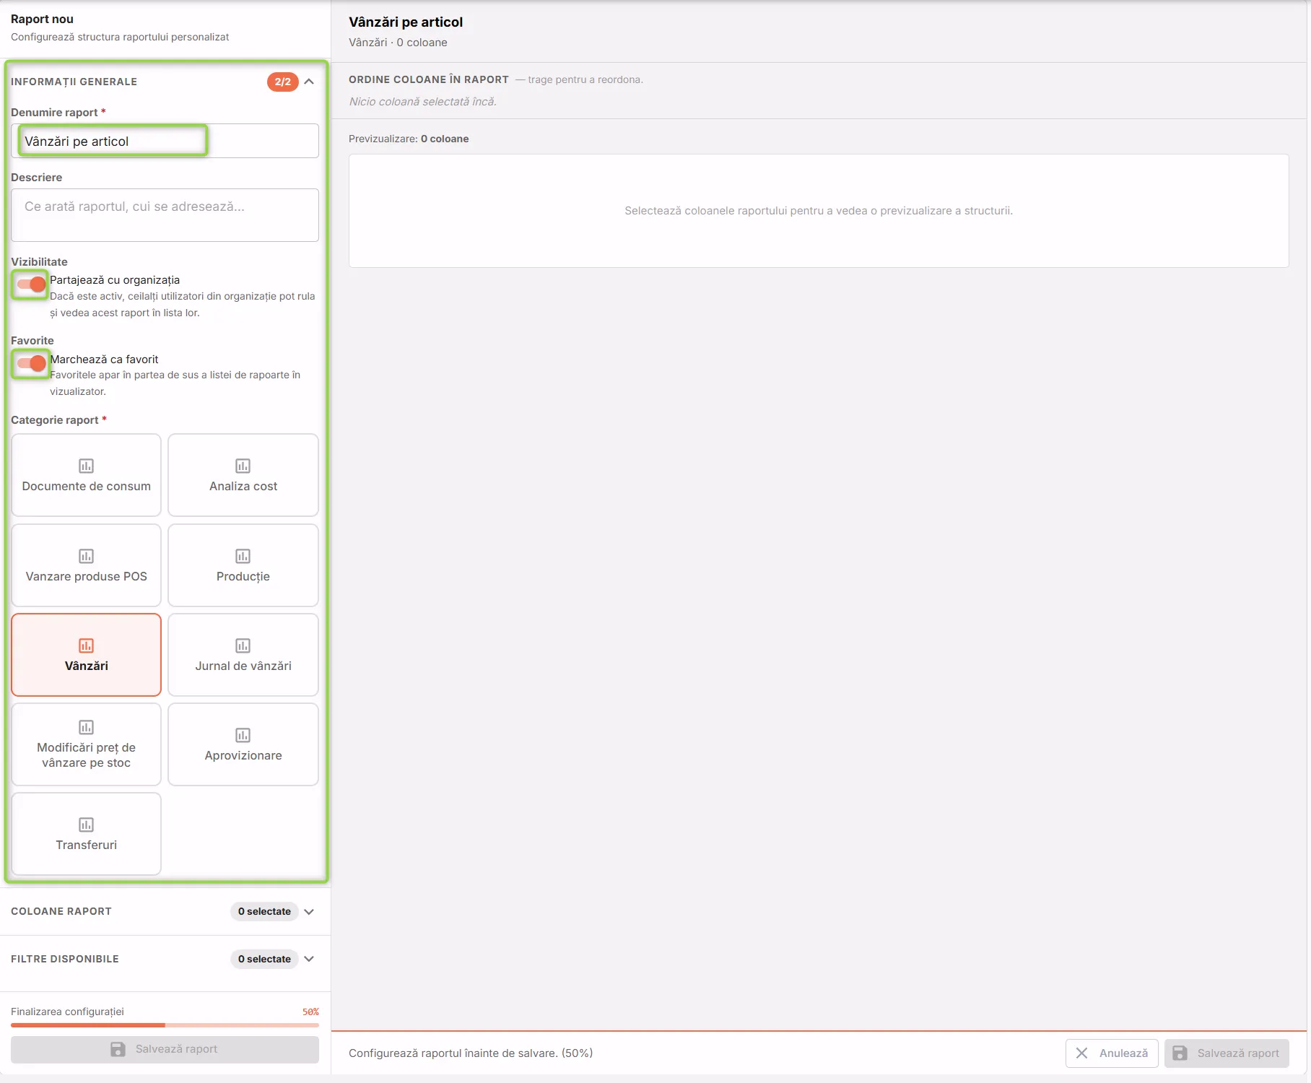Click the Analiza cost chart icon
The image size is (1311, 1083).
pos(243,466)
